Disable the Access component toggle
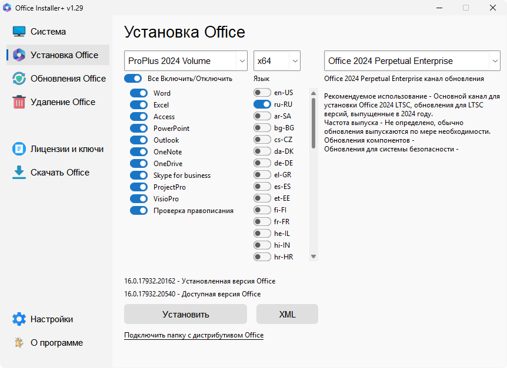The image size is (507, 368). click(x=139, y=117)
